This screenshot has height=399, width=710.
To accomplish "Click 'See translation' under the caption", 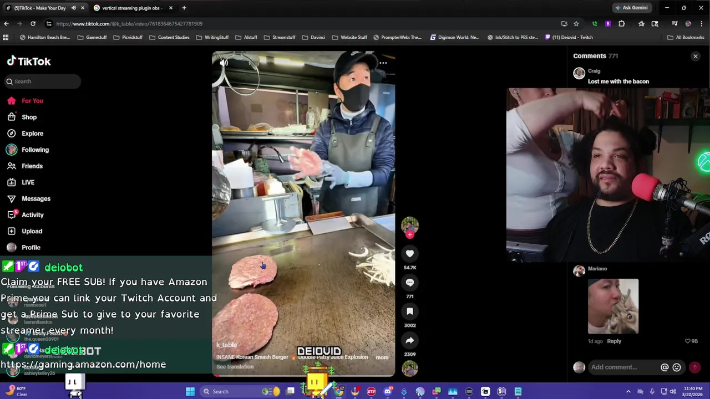I will (x=235, y=367).
